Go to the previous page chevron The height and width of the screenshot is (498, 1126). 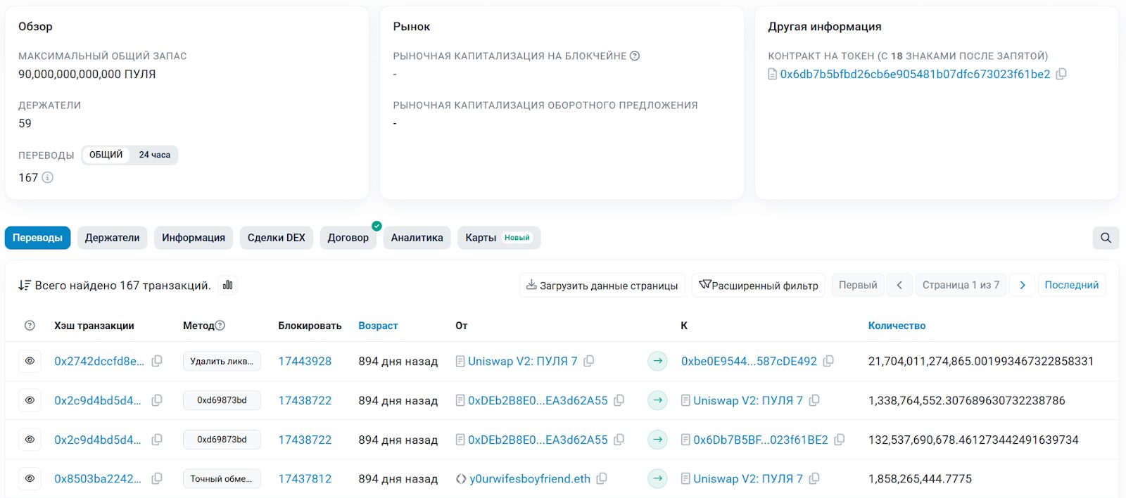pos(899,285)
